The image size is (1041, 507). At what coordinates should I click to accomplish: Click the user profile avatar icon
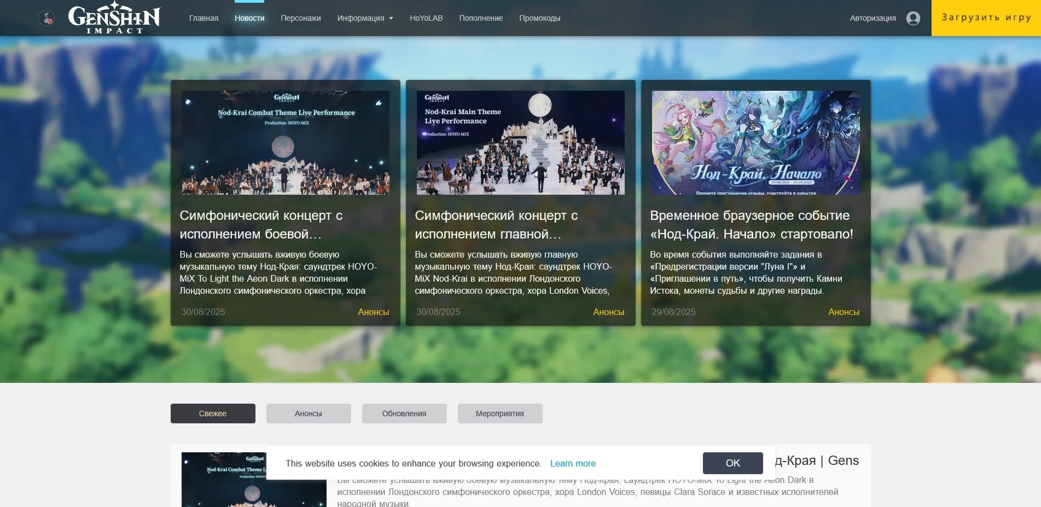[912, 18]
